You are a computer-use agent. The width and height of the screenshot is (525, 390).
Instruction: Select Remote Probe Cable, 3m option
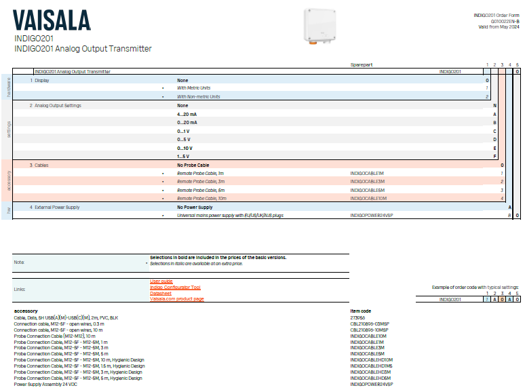[x=201, y=182]
